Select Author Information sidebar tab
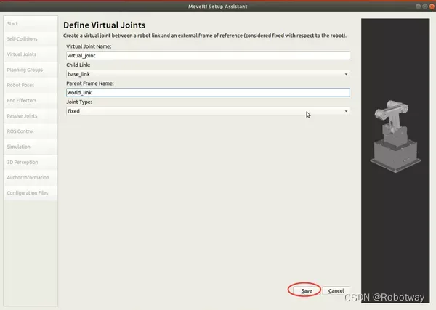Screen dimensions: 436x310 (31, 177)
